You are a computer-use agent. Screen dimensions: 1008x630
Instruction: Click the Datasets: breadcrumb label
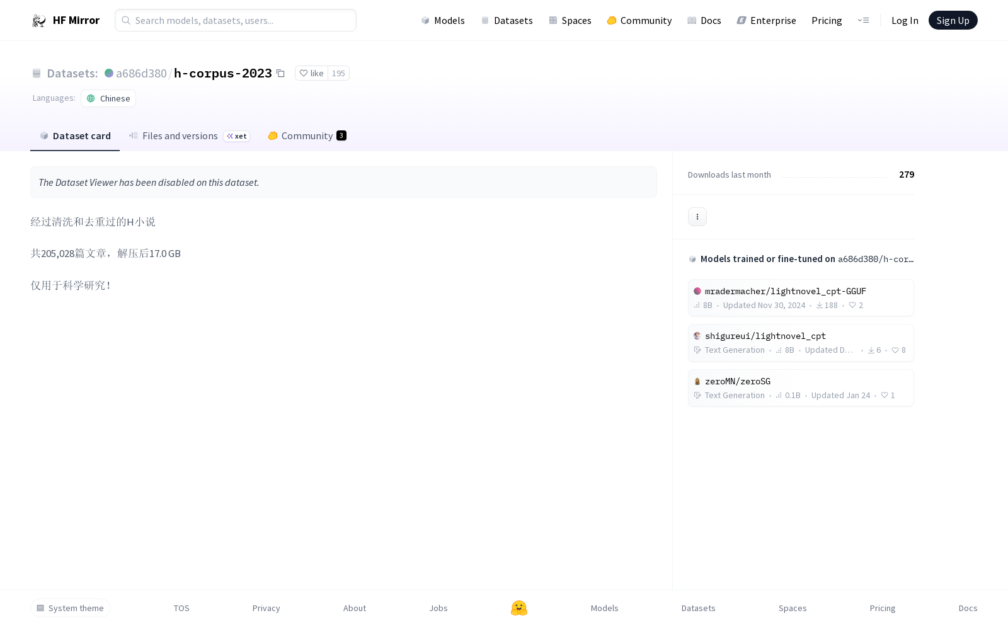point(72,74)
